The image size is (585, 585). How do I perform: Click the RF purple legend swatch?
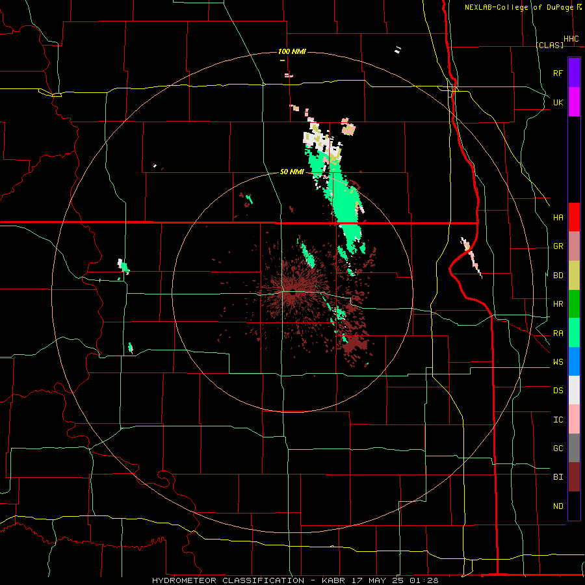point(574,73)
